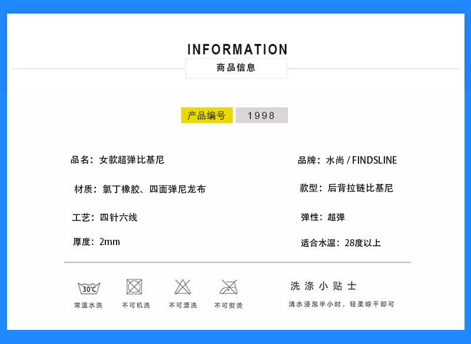This screenshot has height=344, width=471.
Task: Click the do-not-iron icon
Action: click(x=228, y=287)
